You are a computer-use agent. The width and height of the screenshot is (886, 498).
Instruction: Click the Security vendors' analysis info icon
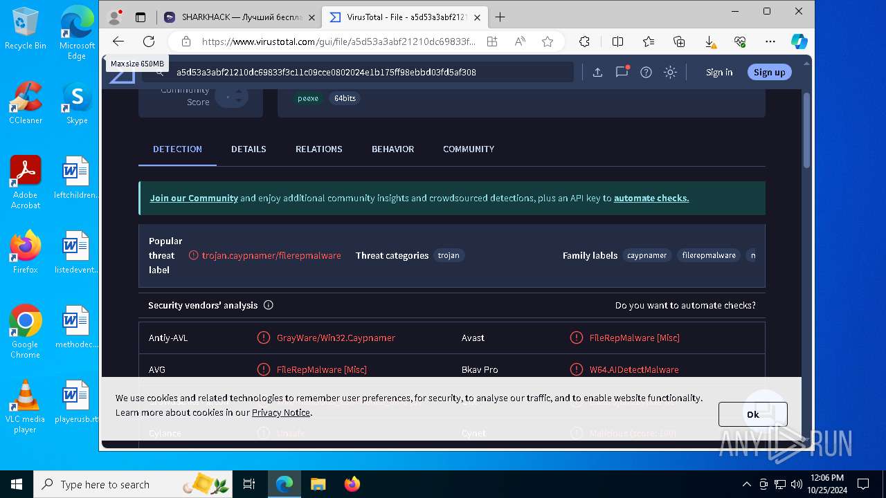(269, 305)
